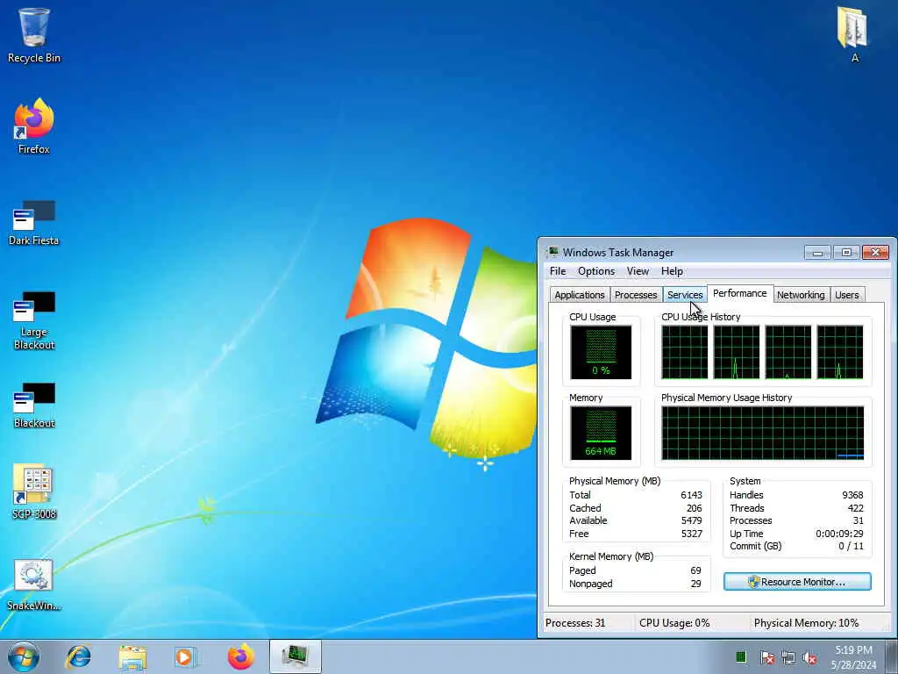Click the Cached value 206
The width and height of the screenshot is (898, 674).
click(x=695, y=508)
